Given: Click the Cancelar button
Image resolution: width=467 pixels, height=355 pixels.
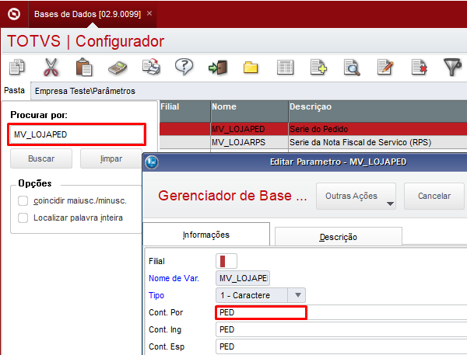Looking at the screenshot, I should coord(434,197).
